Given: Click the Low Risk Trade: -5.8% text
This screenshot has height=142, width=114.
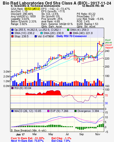Looking at the screenshot, I should click(x=90, y=19).
